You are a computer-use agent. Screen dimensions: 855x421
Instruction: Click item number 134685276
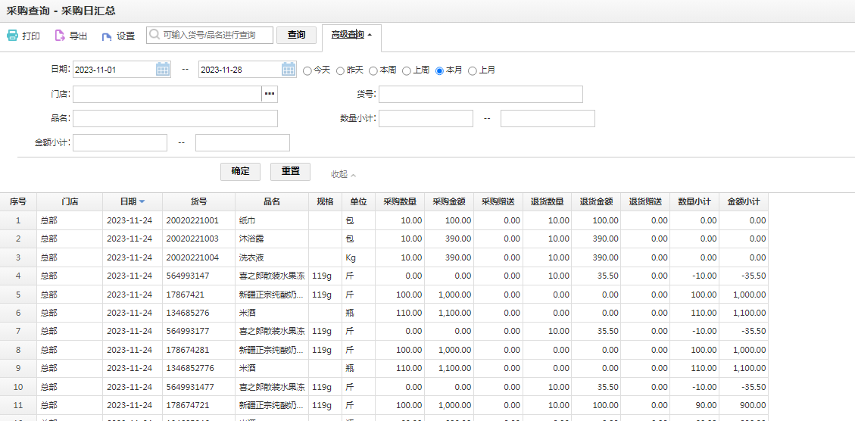pyautogui.click(x=188, y=313)
